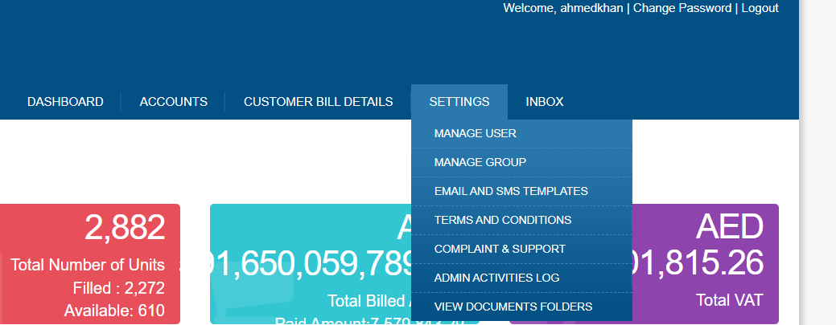Log out using the Logout link
836x325 pixels.
760,8
